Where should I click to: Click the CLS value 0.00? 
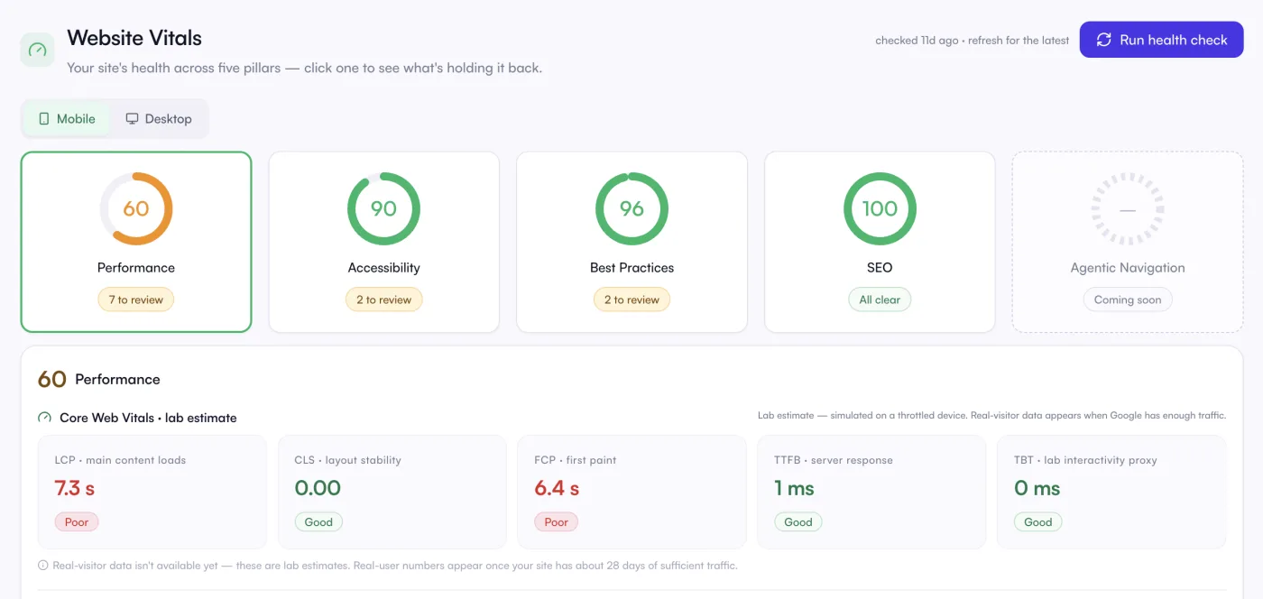click(x=318, y=488)
